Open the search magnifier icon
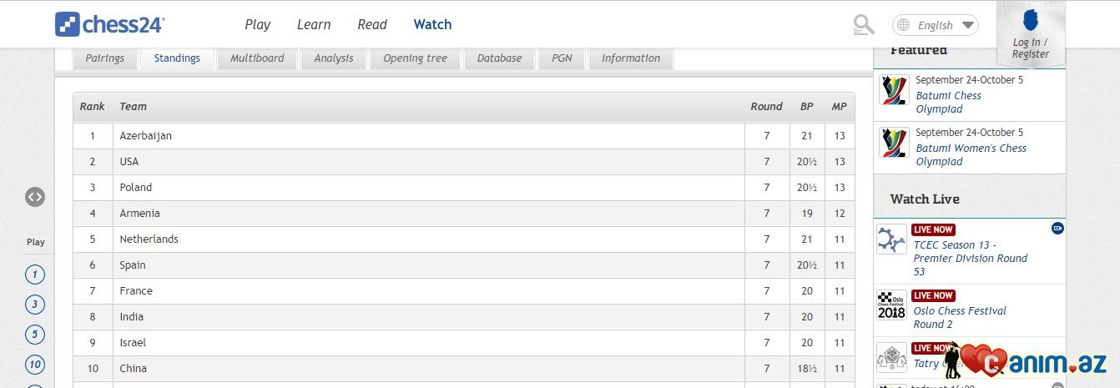This screenshot has height=388, width=1120. [863, 25]
